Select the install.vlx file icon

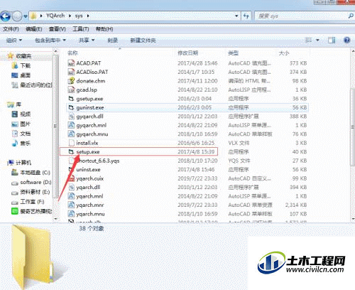coord(71,143)
